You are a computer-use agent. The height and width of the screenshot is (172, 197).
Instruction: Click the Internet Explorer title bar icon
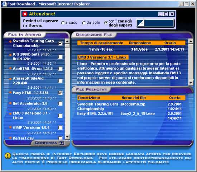pos(4,4)
